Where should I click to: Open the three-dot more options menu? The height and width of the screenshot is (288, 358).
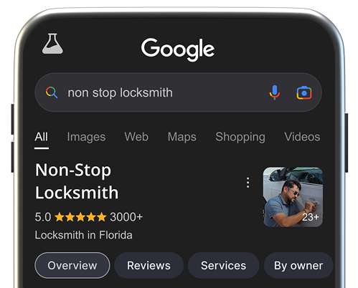[248, 183]
